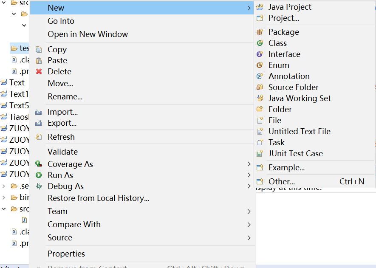Click the Refresh icon
376x268 pixels.
point(39,137)
